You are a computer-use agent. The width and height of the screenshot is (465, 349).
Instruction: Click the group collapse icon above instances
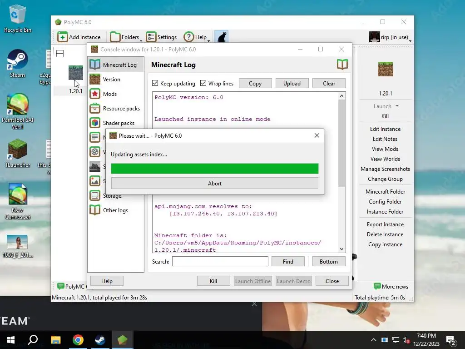tap(60, 54)
